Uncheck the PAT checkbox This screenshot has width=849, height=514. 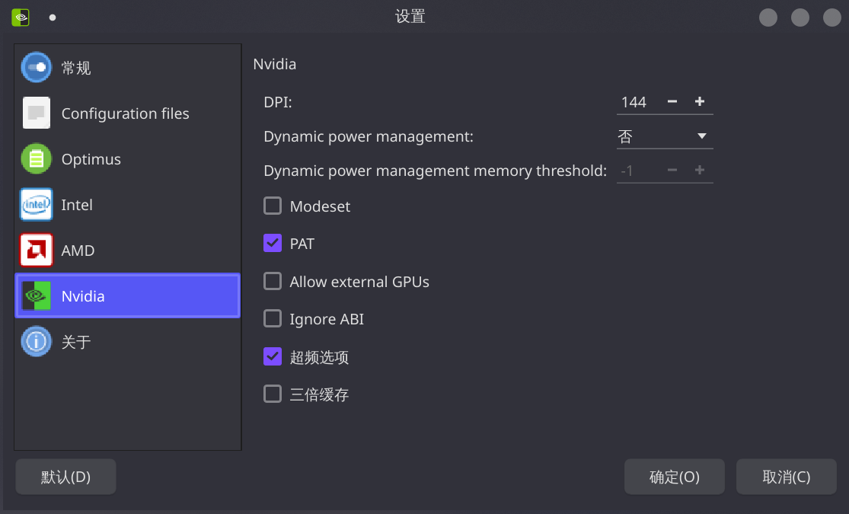tap(273, 244)
